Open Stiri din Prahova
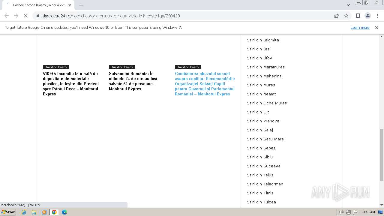This screenshot has width=384, height=216. (x=263, y=121)
